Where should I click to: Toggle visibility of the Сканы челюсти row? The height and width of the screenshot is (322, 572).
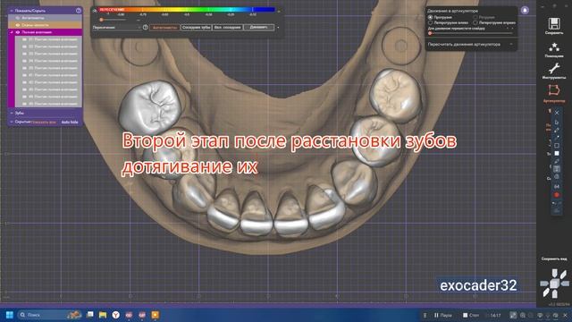point(18,25)
